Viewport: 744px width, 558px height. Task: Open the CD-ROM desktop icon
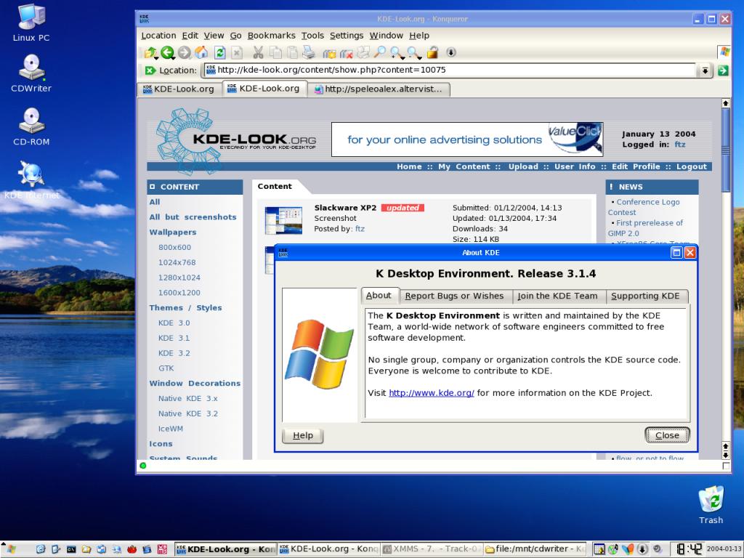tap(31, 126)
